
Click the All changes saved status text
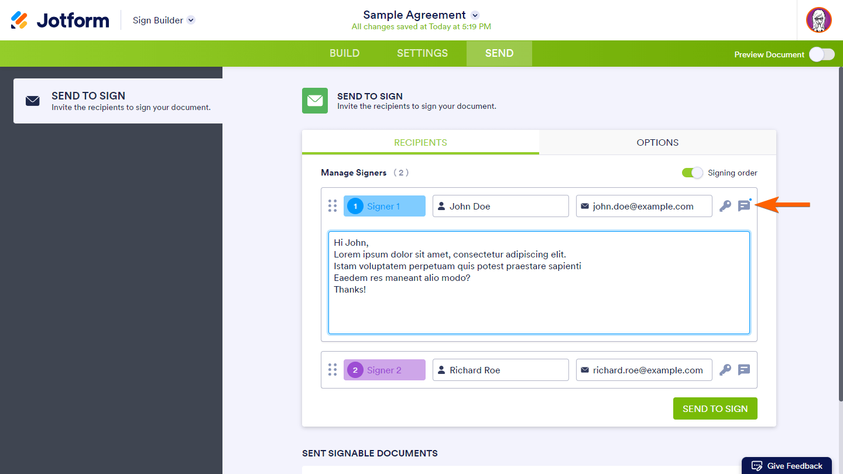pos(421,27)
